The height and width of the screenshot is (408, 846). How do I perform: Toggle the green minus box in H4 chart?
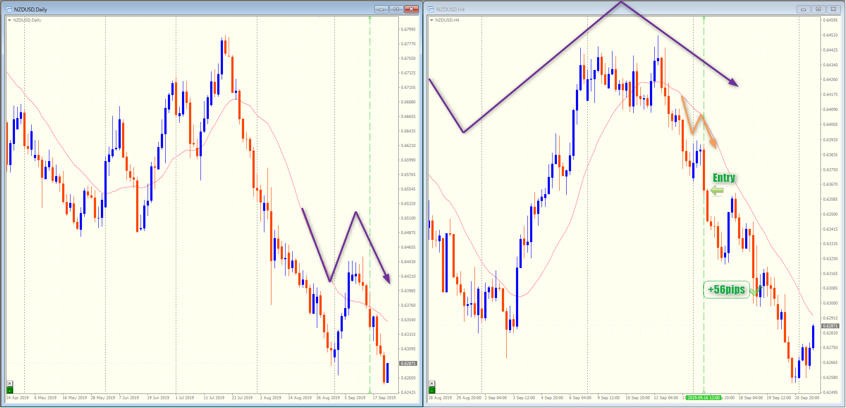point(432,390)
